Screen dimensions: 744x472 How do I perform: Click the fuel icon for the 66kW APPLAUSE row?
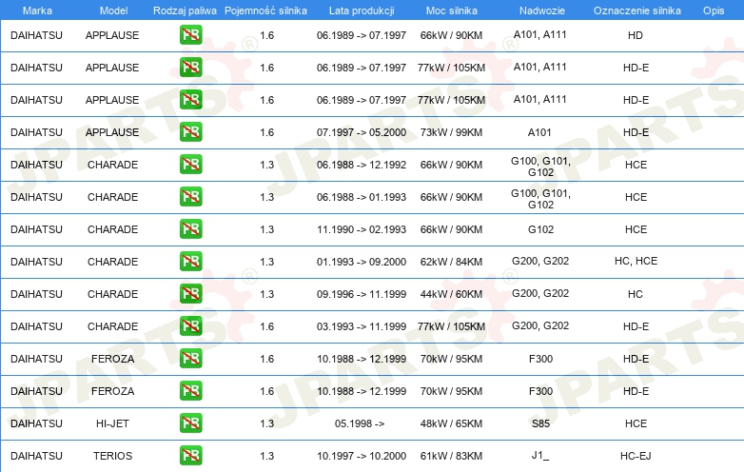pos(191,35)
